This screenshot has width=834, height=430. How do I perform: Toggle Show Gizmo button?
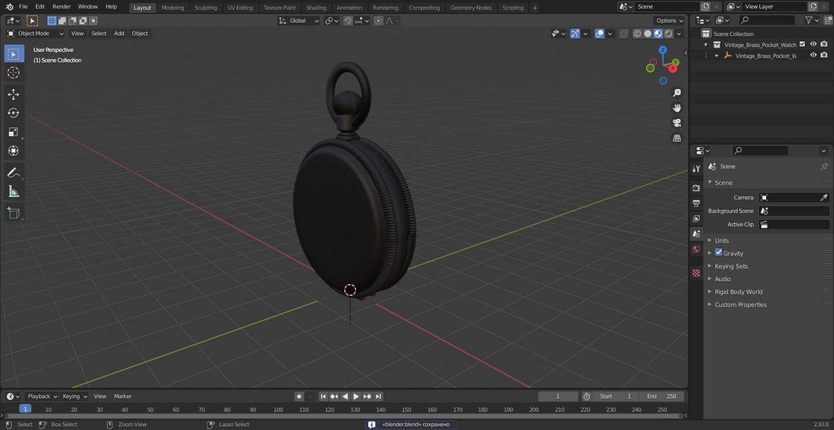coord(574,34)
